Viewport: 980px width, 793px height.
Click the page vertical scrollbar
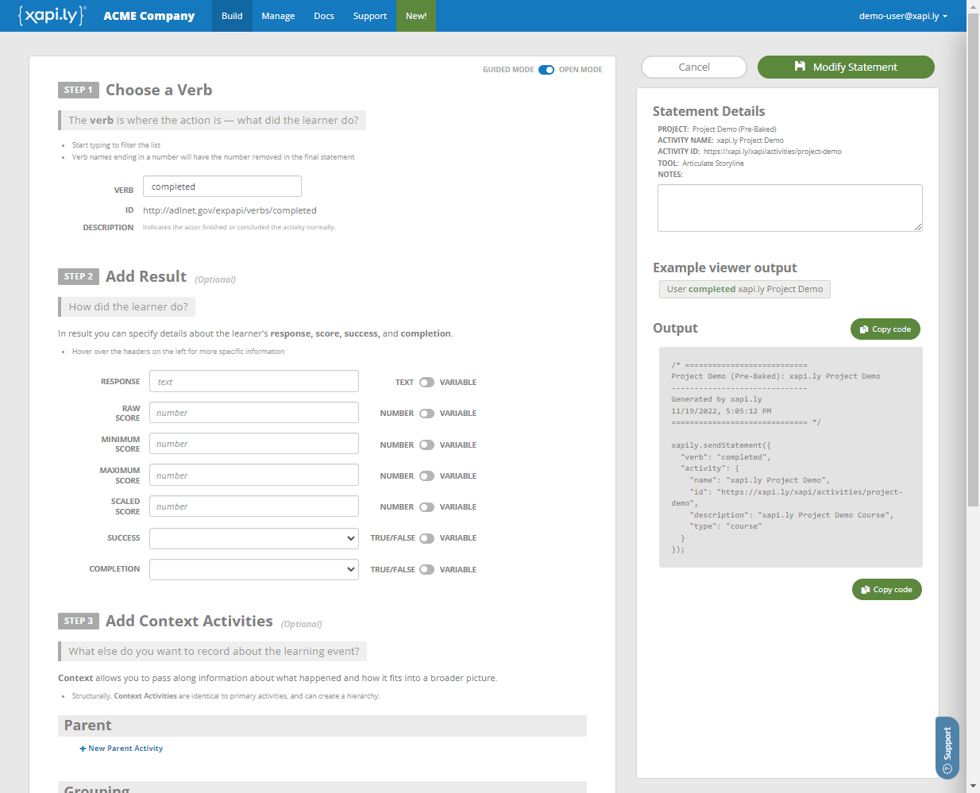click(x=973, y=260)
